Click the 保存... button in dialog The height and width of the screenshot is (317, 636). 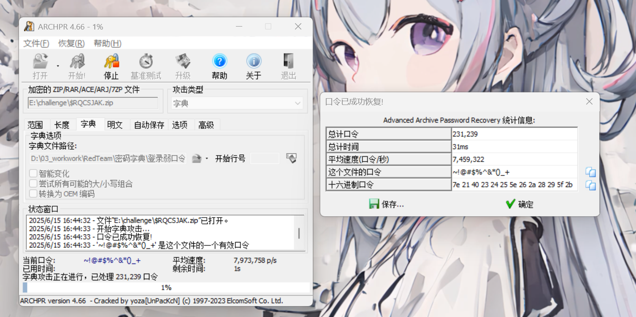tap(386, 204)
